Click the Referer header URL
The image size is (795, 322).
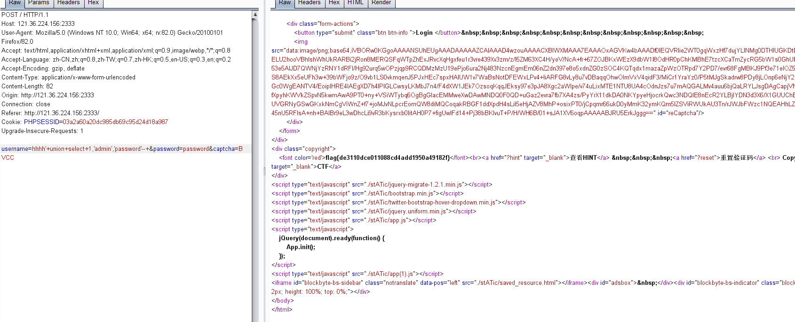[x=62, y=113]
